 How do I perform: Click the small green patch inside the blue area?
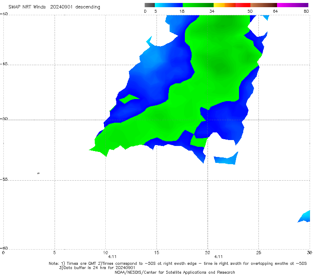tap(129, 99)
